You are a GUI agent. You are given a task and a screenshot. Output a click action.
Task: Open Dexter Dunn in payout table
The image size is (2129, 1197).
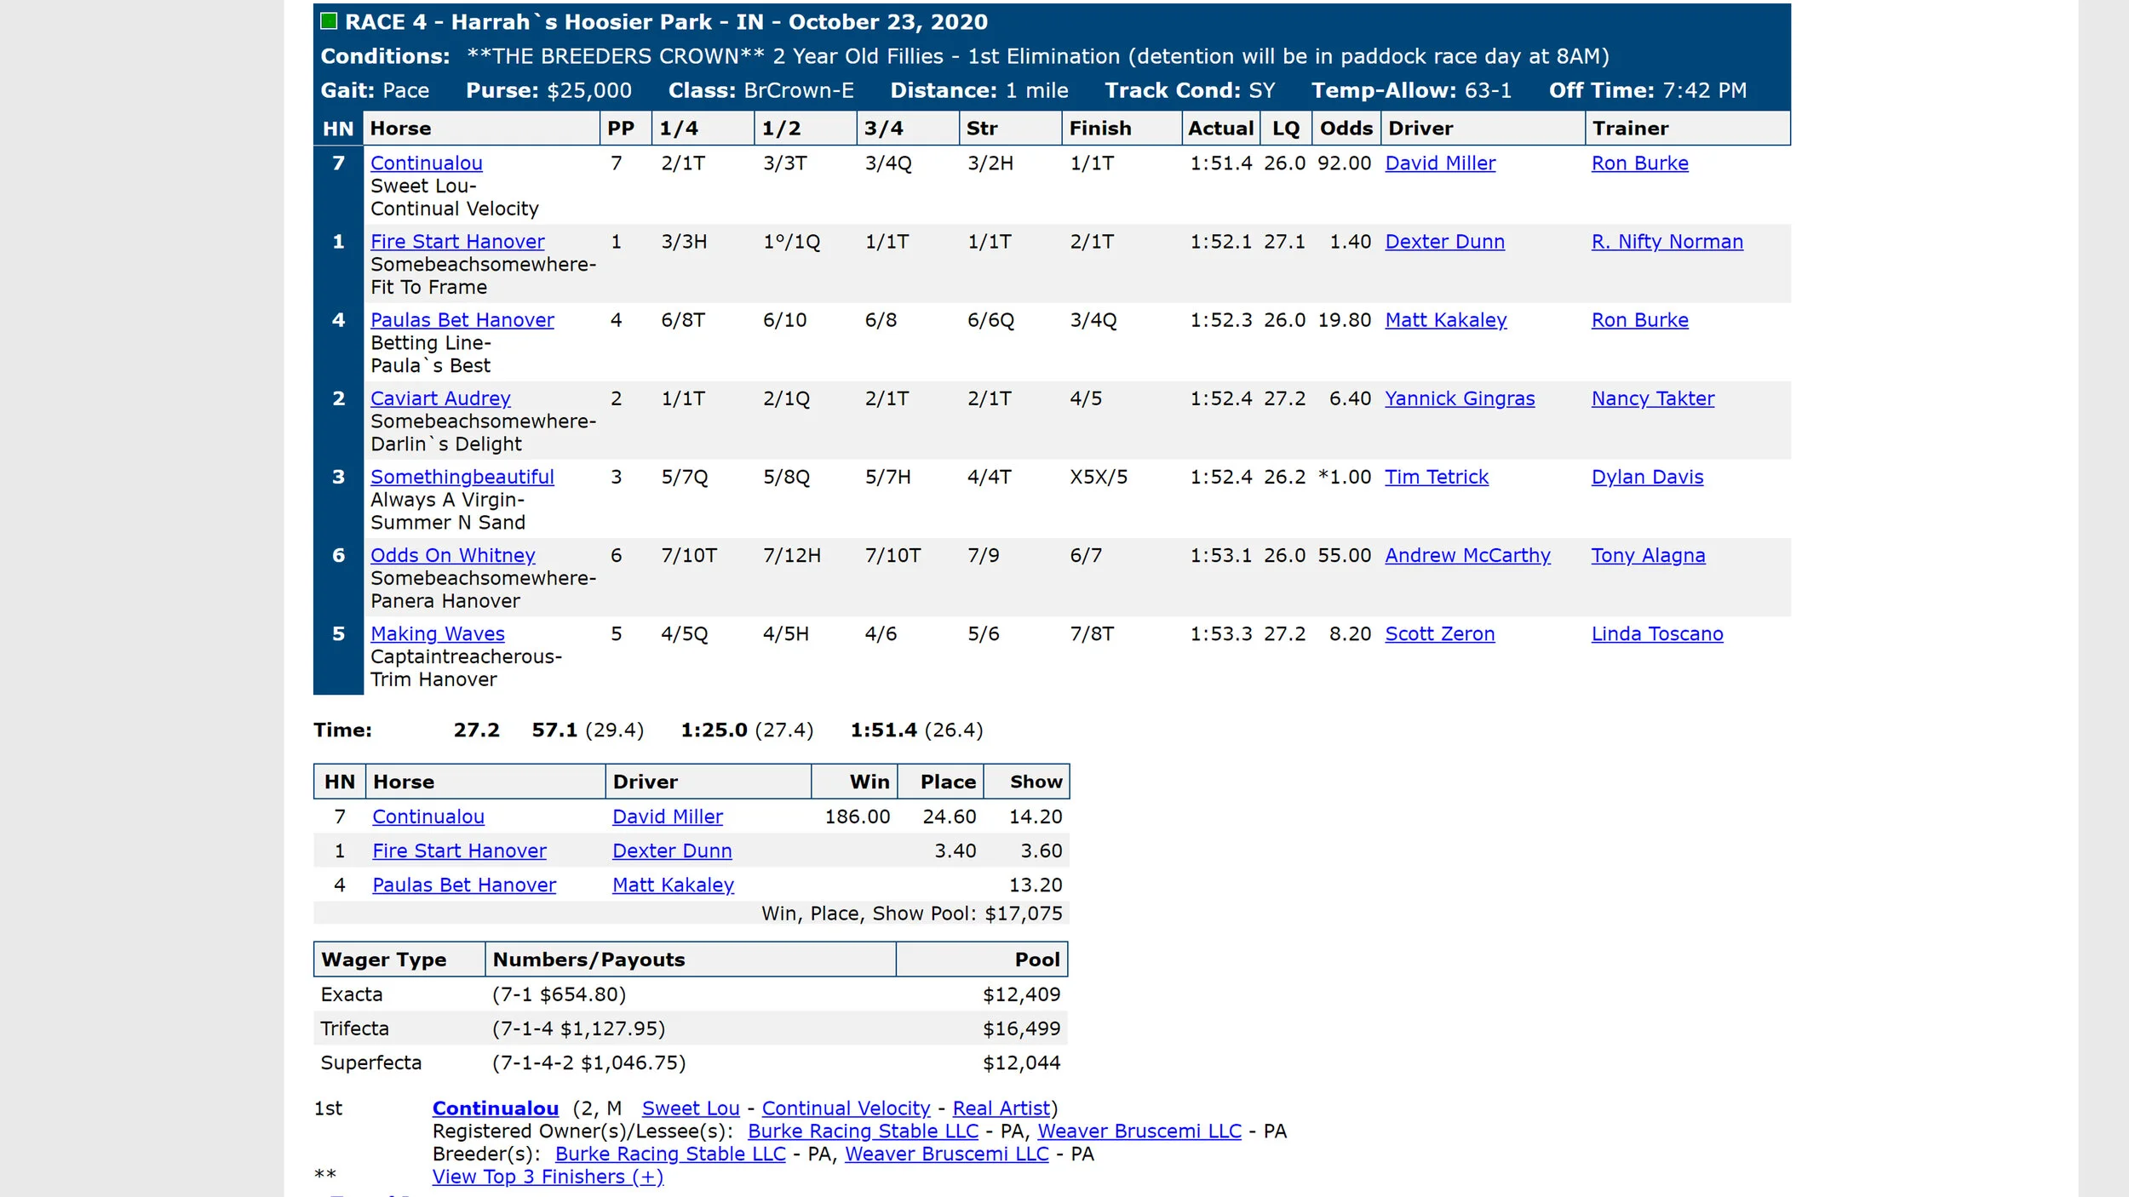(671, 850)
